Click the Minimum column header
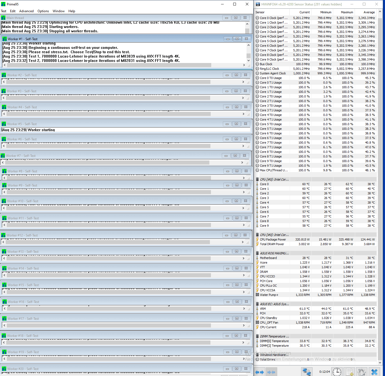Screen dimensions: 385x376 322,12
